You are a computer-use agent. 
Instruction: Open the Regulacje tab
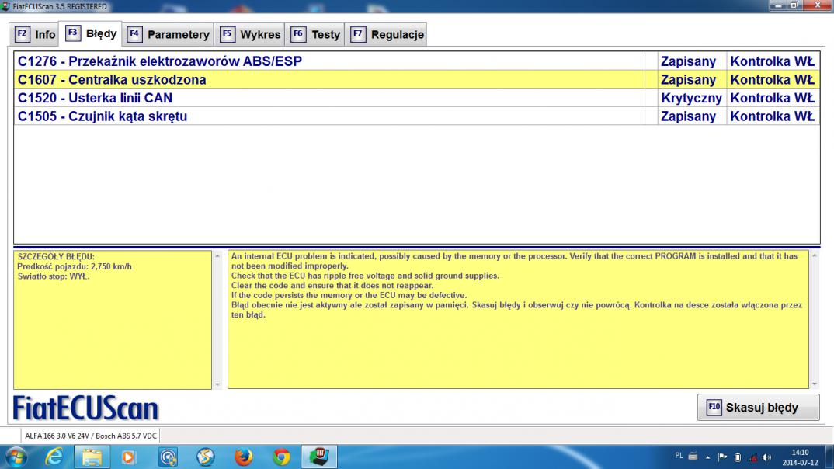(x=387, y=35)
